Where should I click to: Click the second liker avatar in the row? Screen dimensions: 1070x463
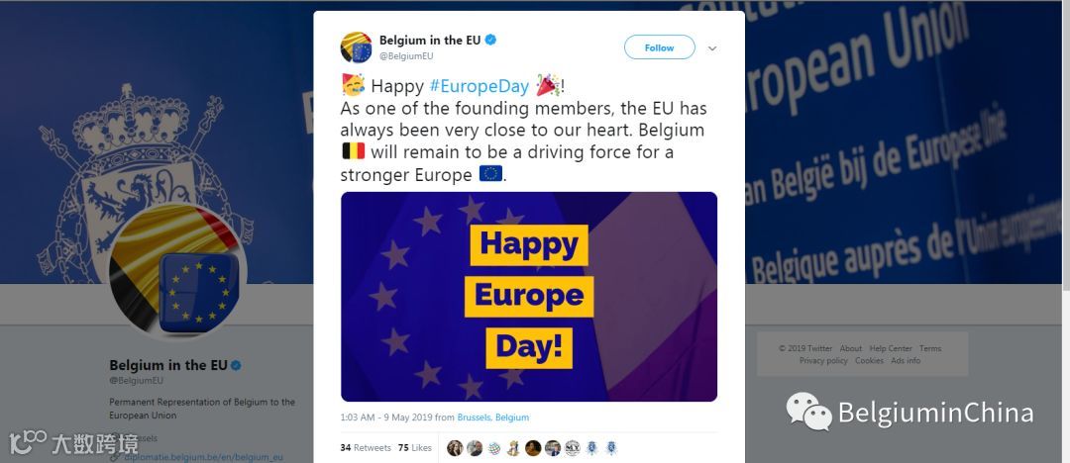point(475,448)
